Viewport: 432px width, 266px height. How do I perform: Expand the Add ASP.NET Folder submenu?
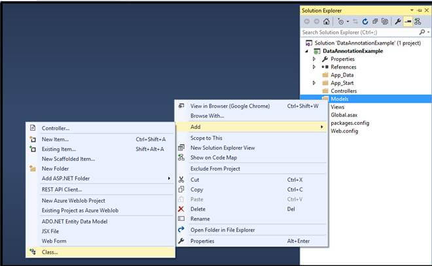pos(100,178)
